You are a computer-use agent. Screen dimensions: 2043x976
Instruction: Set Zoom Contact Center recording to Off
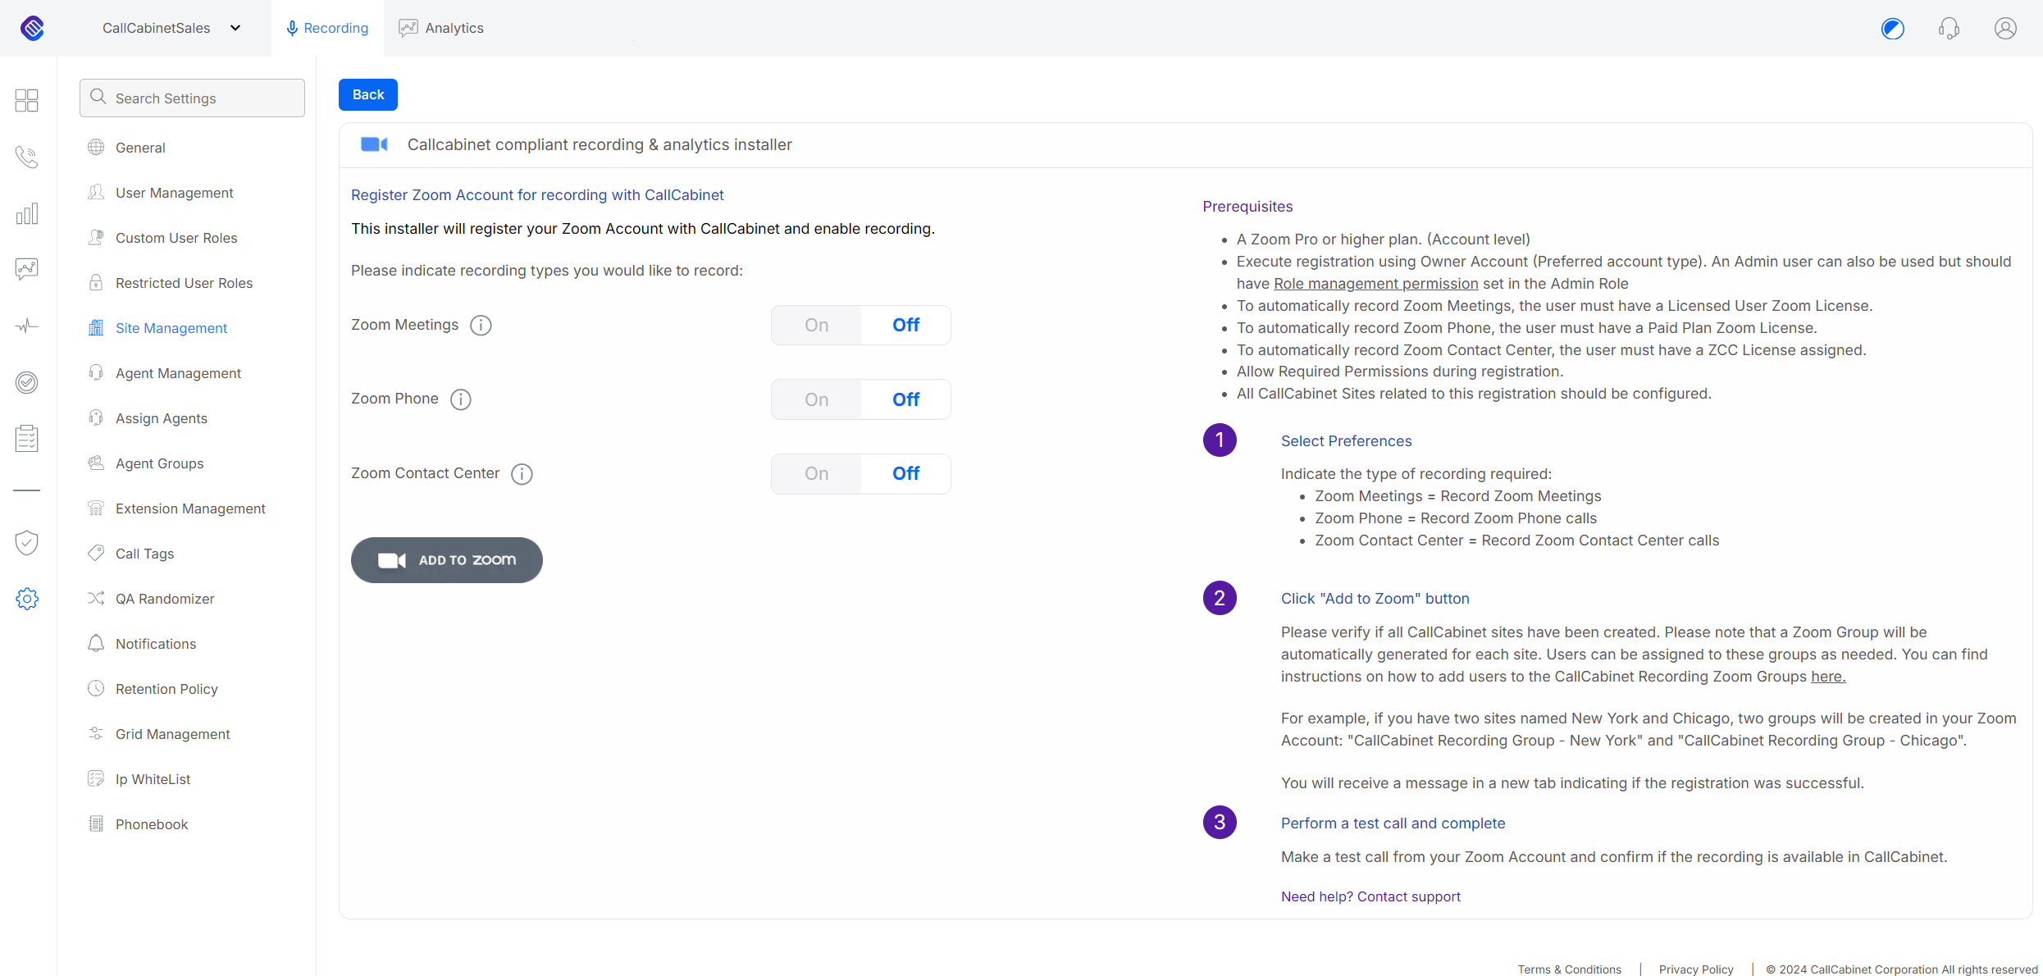905,474
